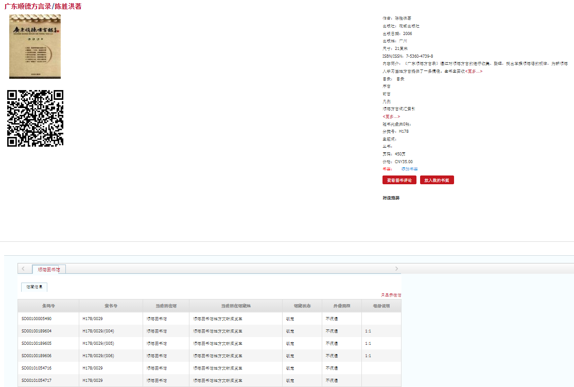Click the 馆藏状态 column header
Image resolution: width=574 pixels, height=387 pixels.
(302, 306)
